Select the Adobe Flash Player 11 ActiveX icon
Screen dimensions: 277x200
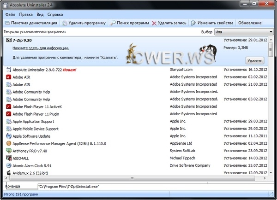(x=8, y=106)
